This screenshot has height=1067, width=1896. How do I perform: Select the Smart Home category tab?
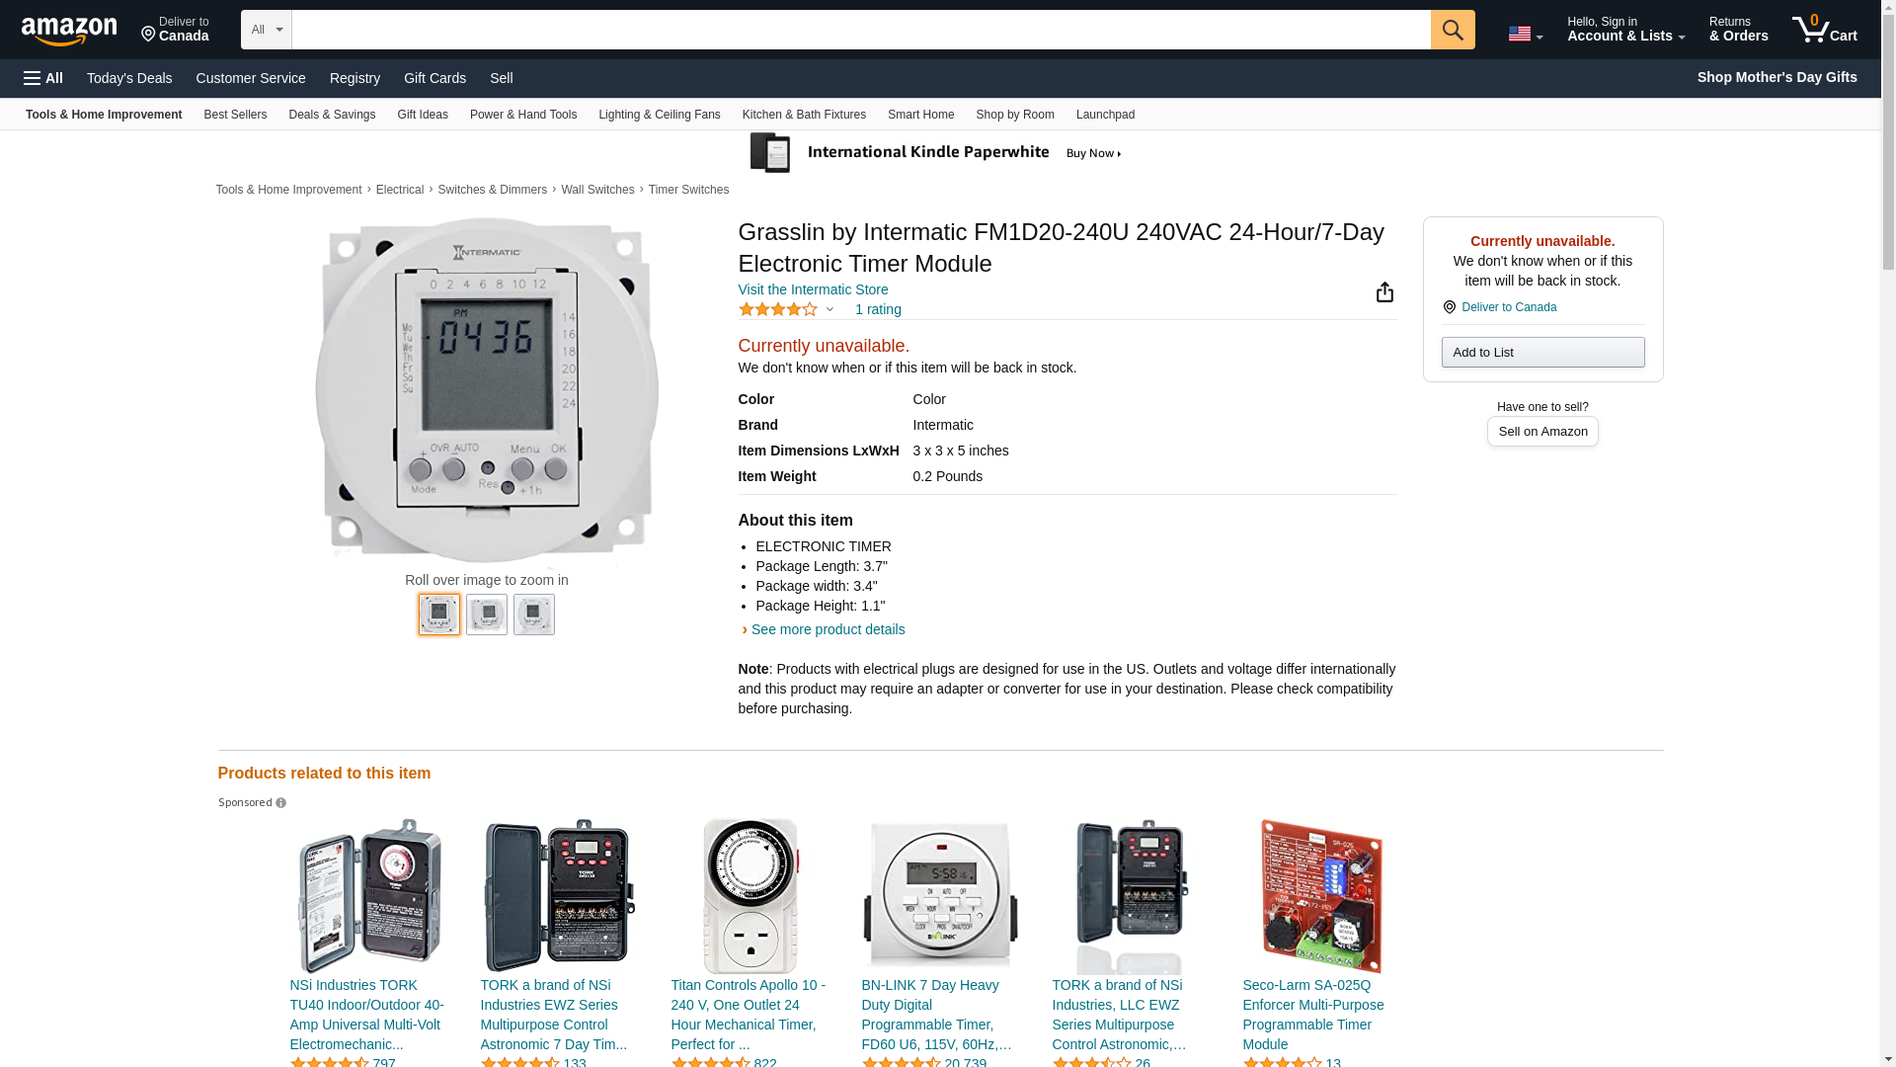920,115
